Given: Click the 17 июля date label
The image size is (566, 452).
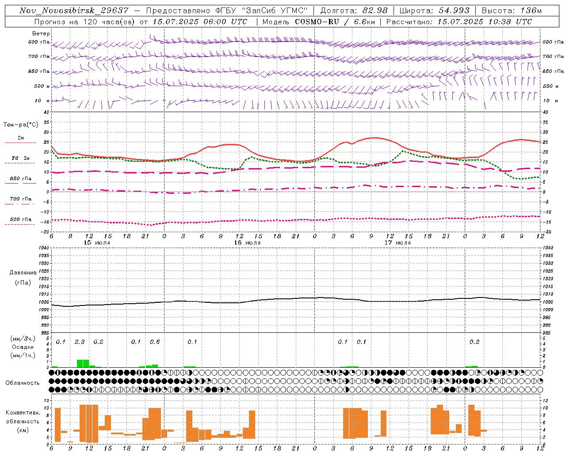Looking at the screenshot, I should point(398,243).
